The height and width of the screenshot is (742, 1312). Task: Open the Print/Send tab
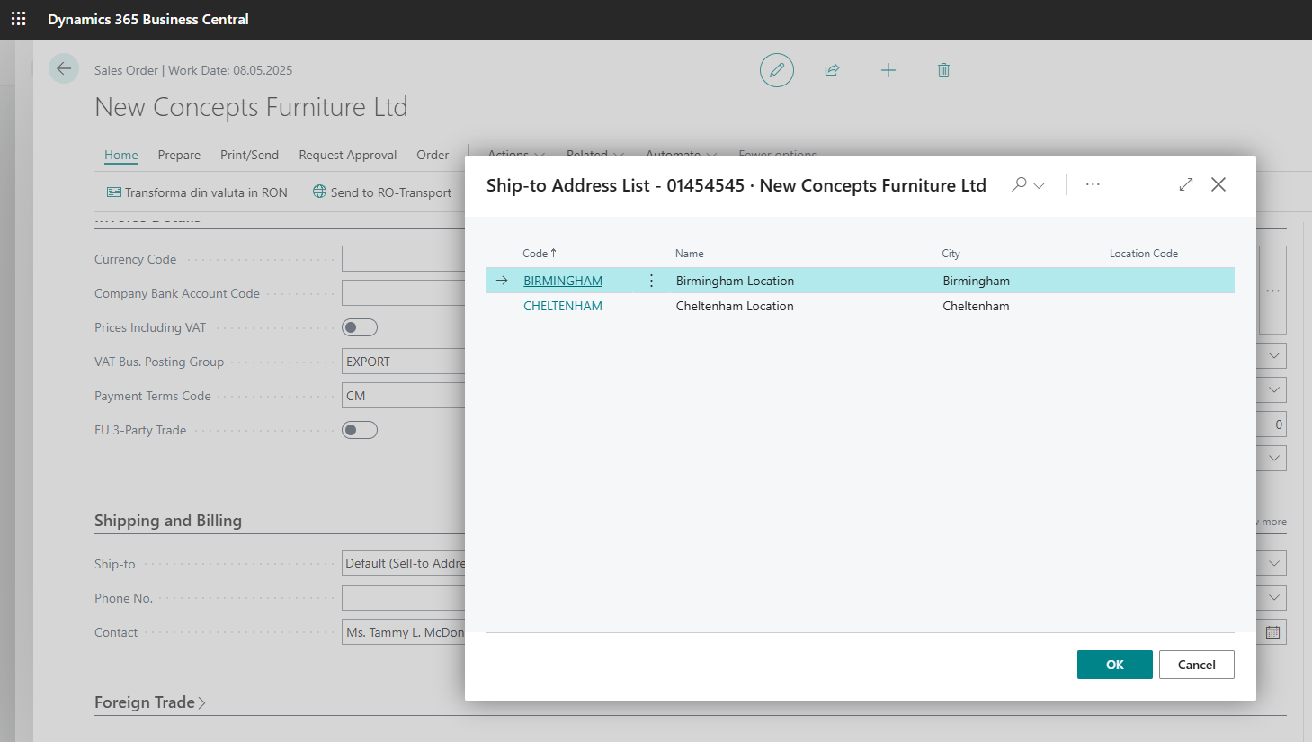pyautogui.click(x=249, y=155)
